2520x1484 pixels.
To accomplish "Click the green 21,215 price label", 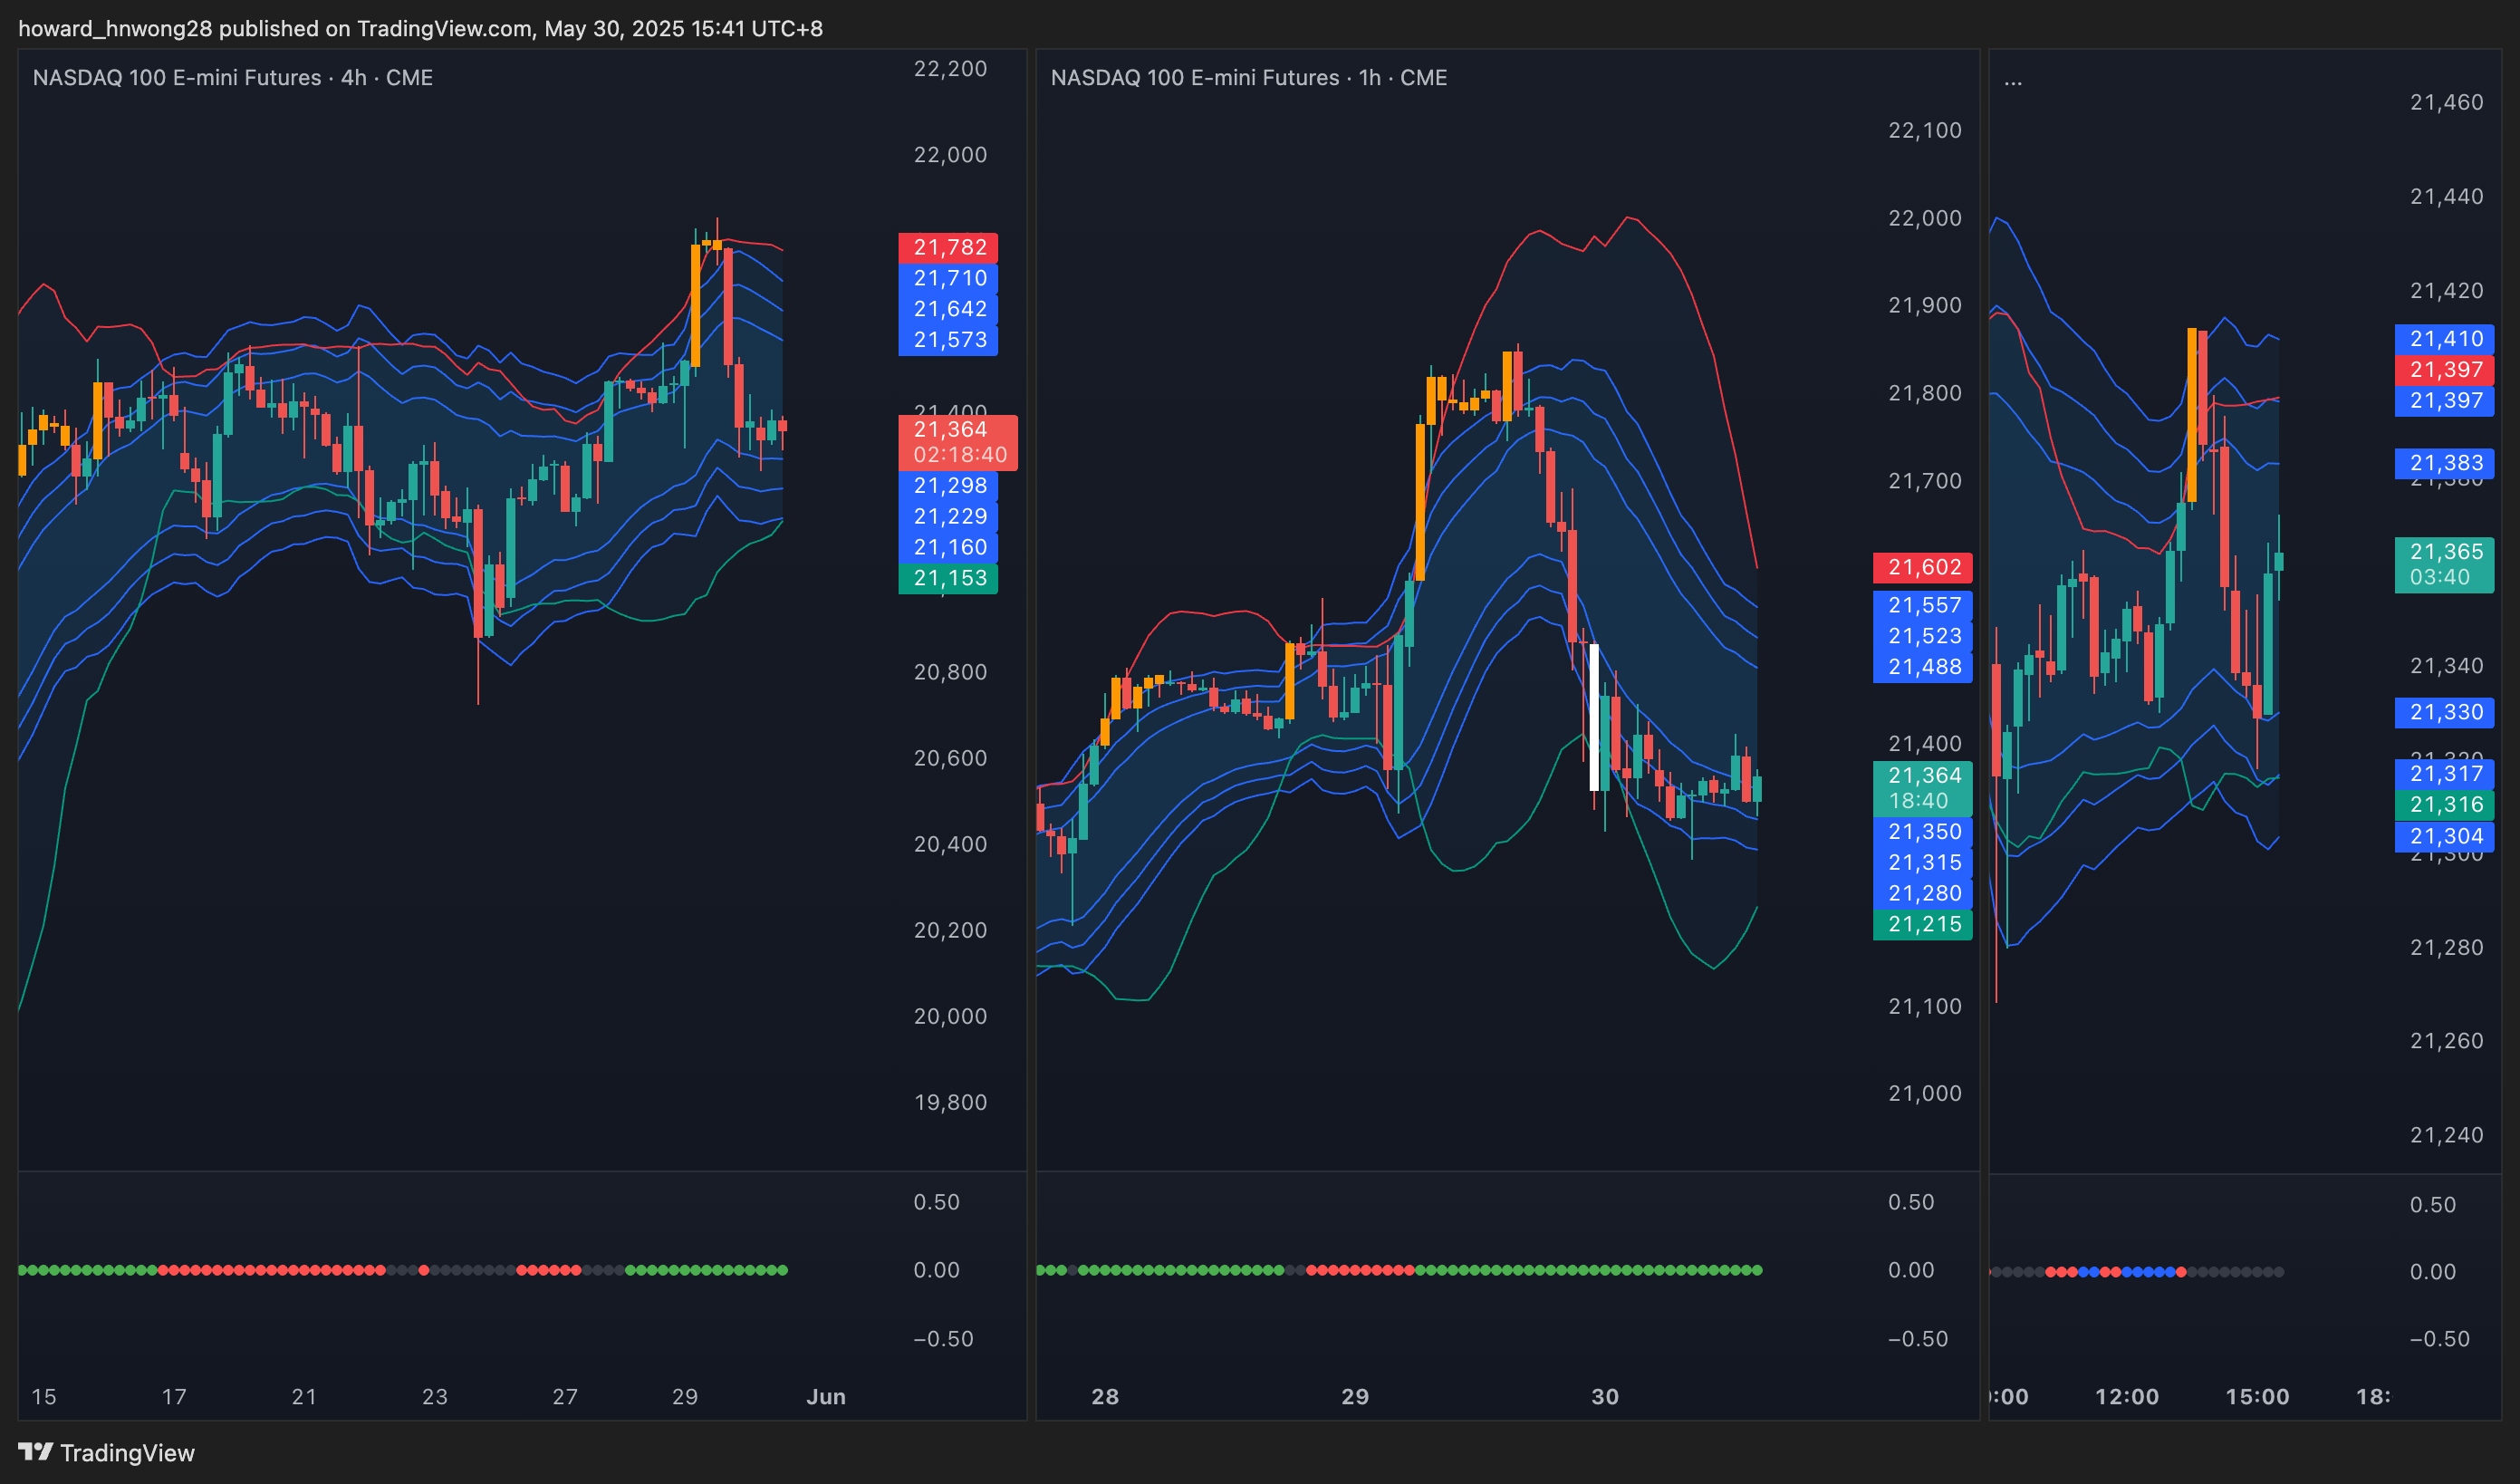I will coord(1922,924).
